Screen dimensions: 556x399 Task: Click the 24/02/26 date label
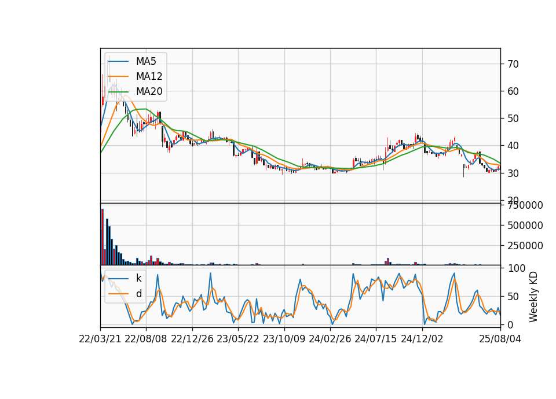coord(330,339)
